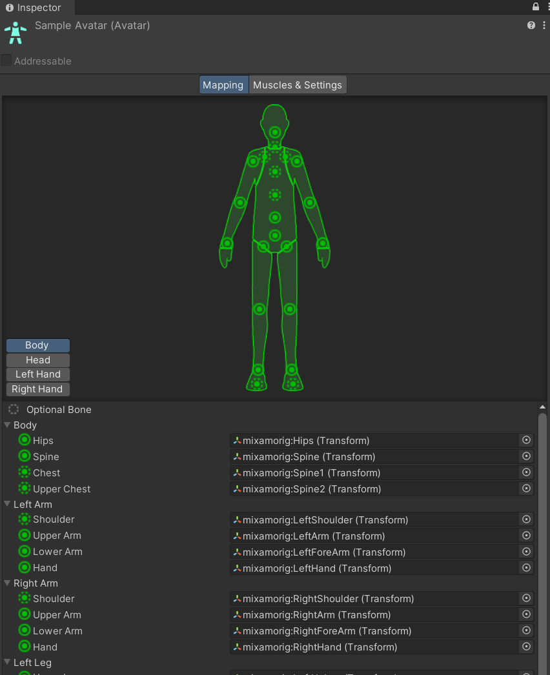Click the Left Arm Shoulder dotted circle

coord(25,519)
